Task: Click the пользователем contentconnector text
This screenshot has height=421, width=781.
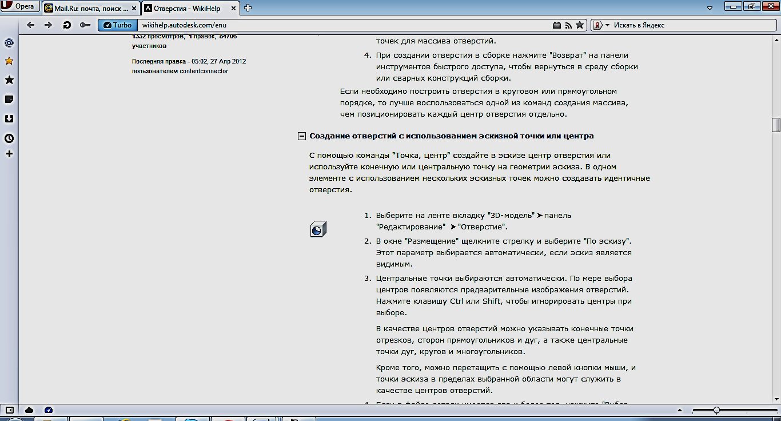Action: pyautogui.click(x=180, y=71)
